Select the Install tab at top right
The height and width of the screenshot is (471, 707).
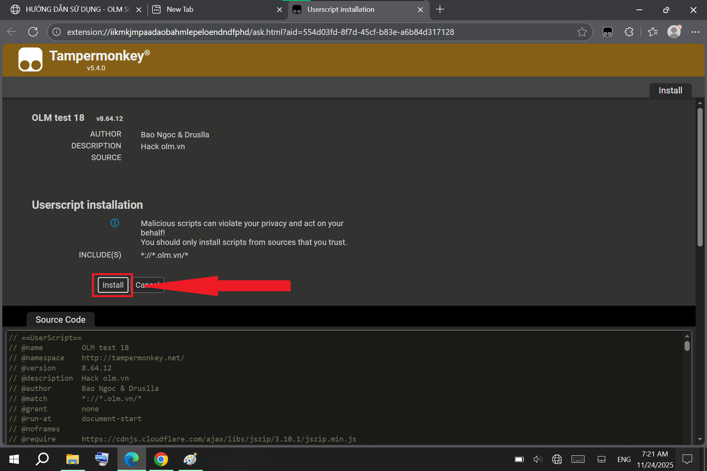[670, 91]
